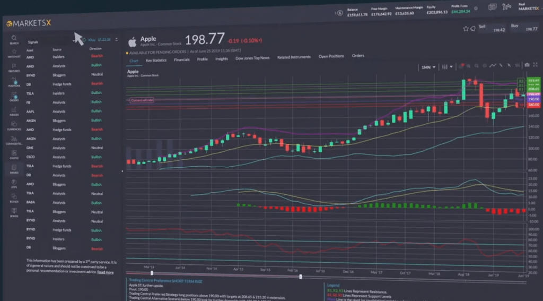The width and height of the screenshot is (543, 301).
Task: Switch to the Chart tab
Action: click(134, 61)
